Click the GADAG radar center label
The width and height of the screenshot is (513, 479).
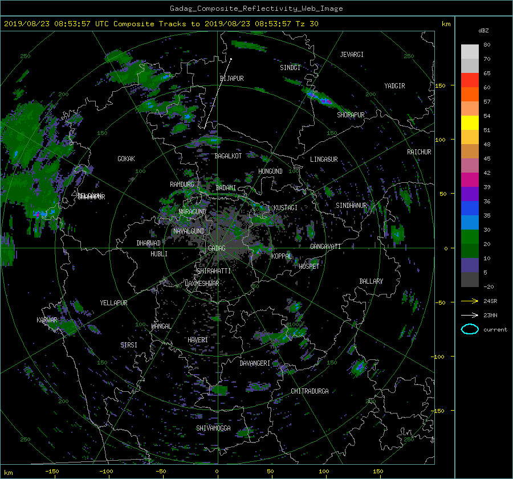pyautogui.click(x=217, y=248)
